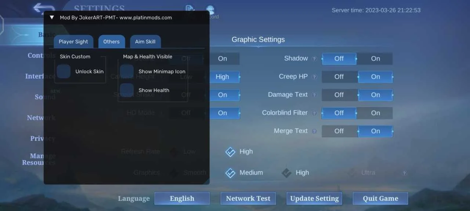Switch to the Aim Skill tab
Image resolution: width=470 pixels, height=211 pixels.
tap(145, 42)
